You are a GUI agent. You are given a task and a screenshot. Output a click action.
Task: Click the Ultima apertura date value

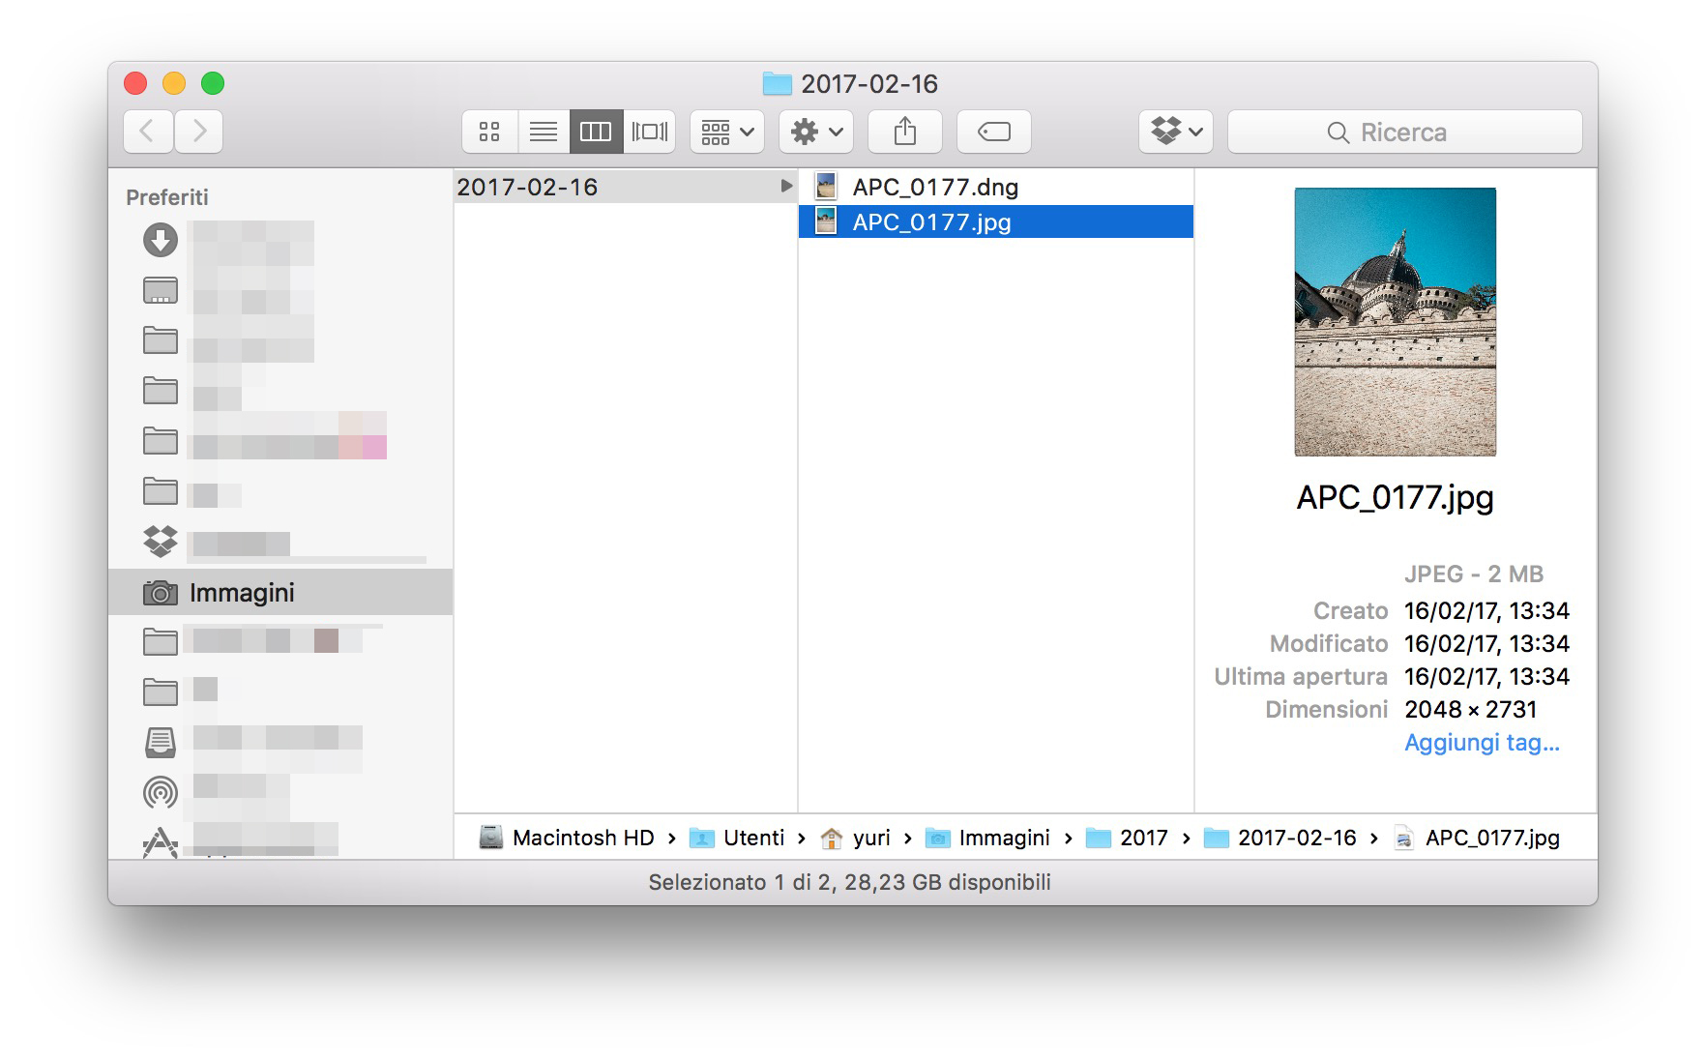1487,677
